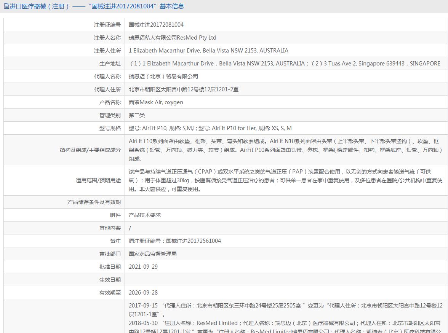Click the 2017-09-15 change record entry
Viewport: 448px width, 333px height.
(x=286, y=310)
